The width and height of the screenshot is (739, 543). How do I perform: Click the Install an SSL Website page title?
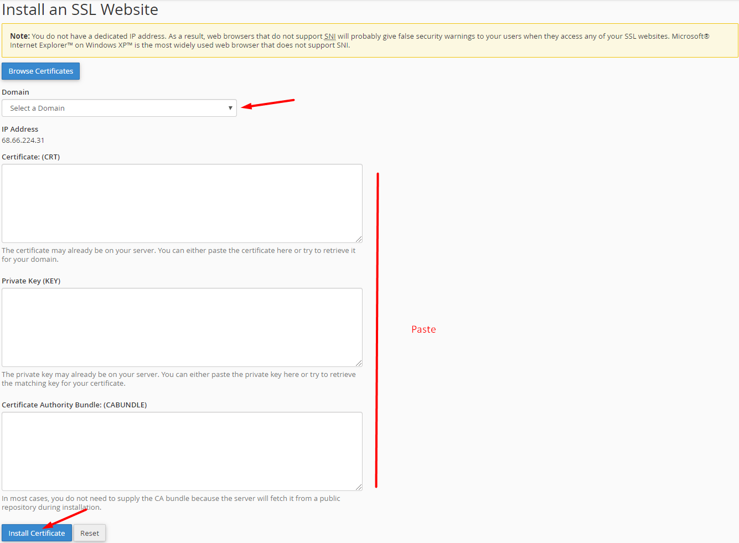coord(80,9)
